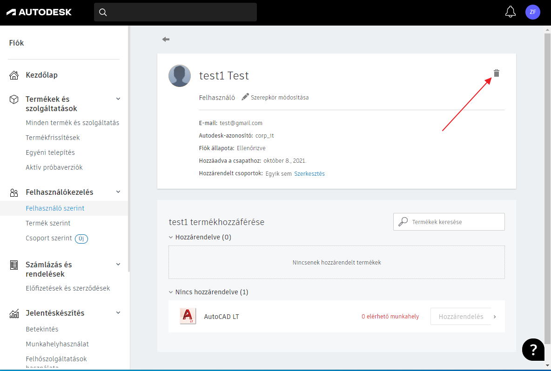This screenshot has width=551, height=371.
Task: Collapse the Hozzárendelve (0) list
Action: click(x=171, y=237)
